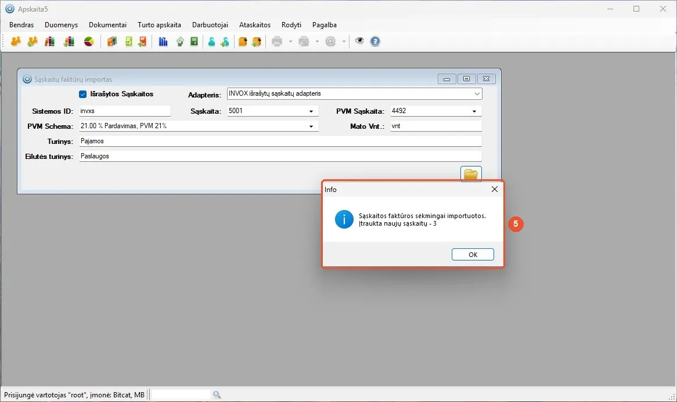
Task: Click the standing books icon without a plus
Action: coord(50,41)
